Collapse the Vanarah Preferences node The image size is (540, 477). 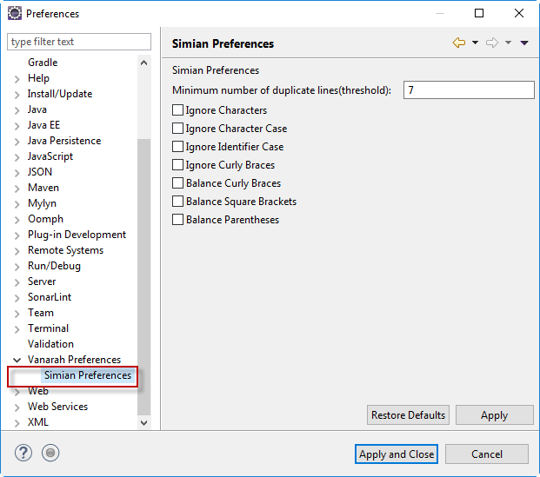17,360
